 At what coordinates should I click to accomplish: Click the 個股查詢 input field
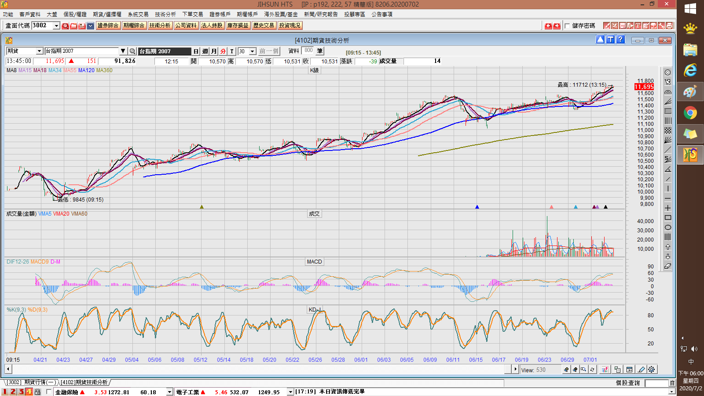coord(656,383)
